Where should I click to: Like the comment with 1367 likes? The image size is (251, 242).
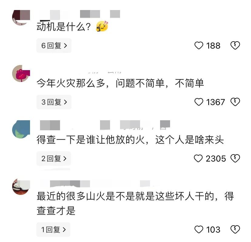199,102
